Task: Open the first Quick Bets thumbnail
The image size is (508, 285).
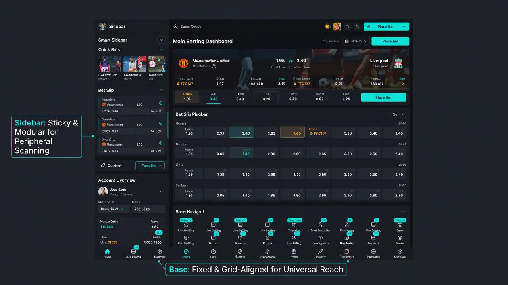Action: coord(110,63)
